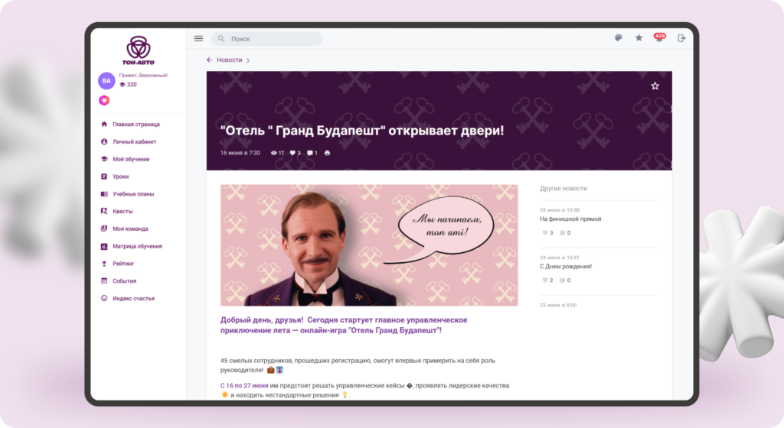The width and height of the screenshot is (784, 428).
Task: Go back via Новости arrow
Action: 210,60
